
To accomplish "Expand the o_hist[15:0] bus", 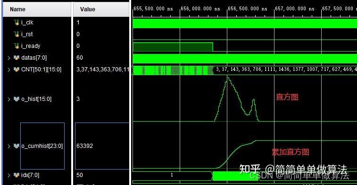I will tap(9, 99).
